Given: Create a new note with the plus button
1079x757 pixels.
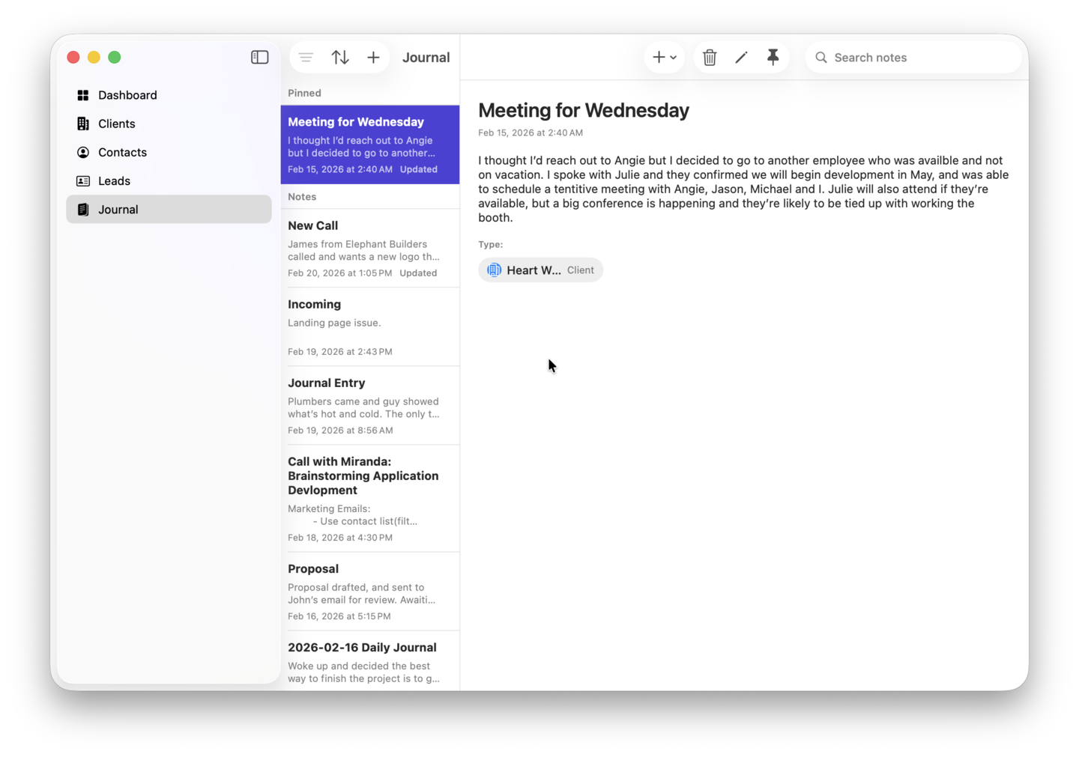Looking at the screenshot, I should pos(373,57).
